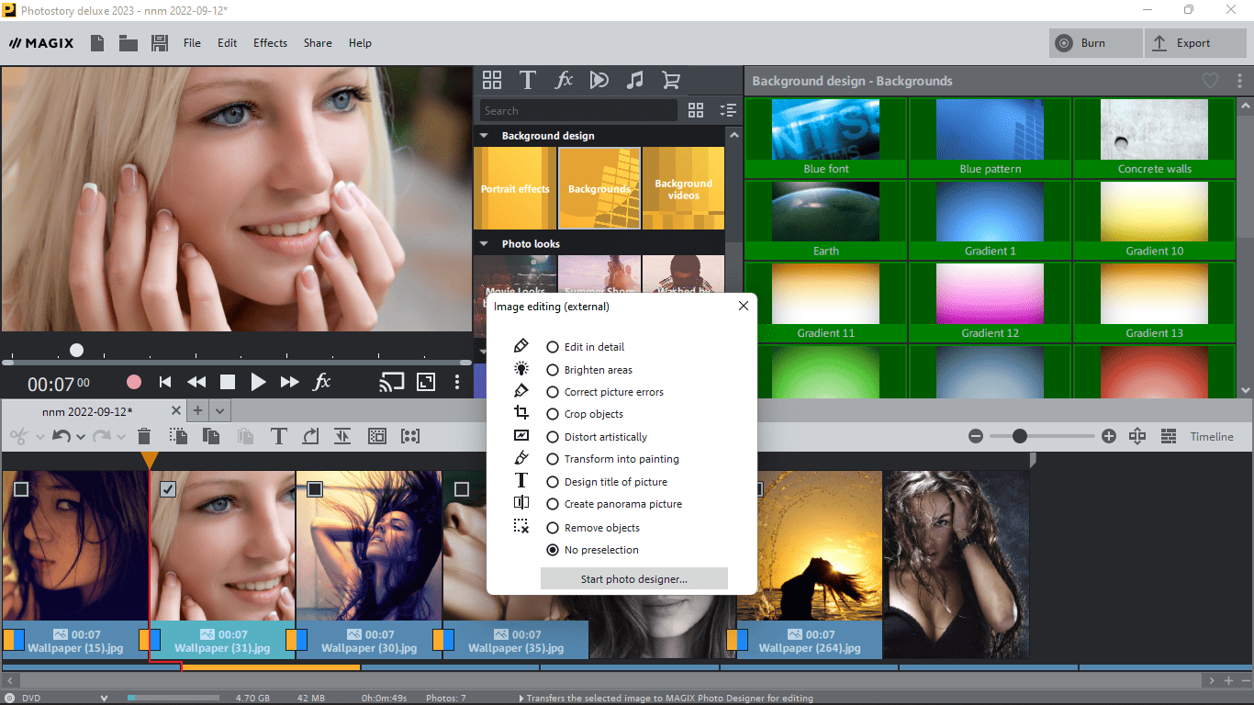Click the timeline zoom slider handle

tap(1020, 436)
